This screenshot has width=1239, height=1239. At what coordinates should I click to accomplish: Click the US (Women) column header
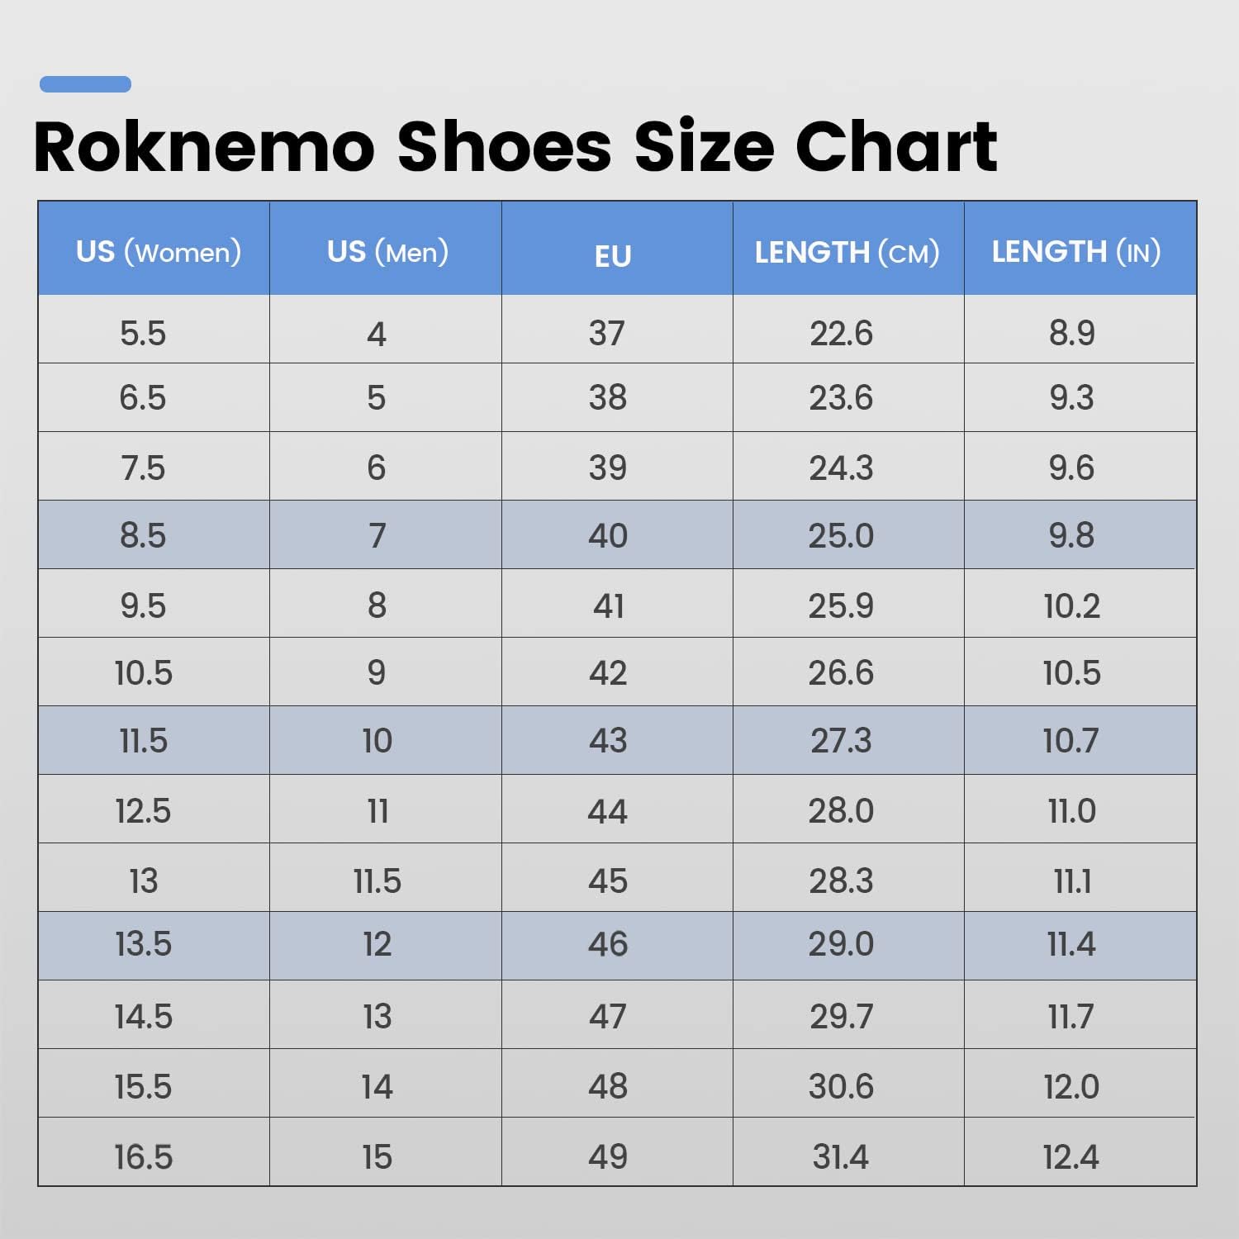coord(158,251)
